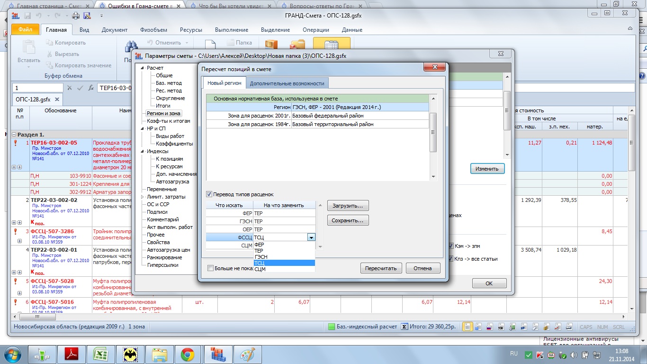Click the print icon in quick access toolbar
This screenshot has height=364, width=647.
tap(77, 16)
